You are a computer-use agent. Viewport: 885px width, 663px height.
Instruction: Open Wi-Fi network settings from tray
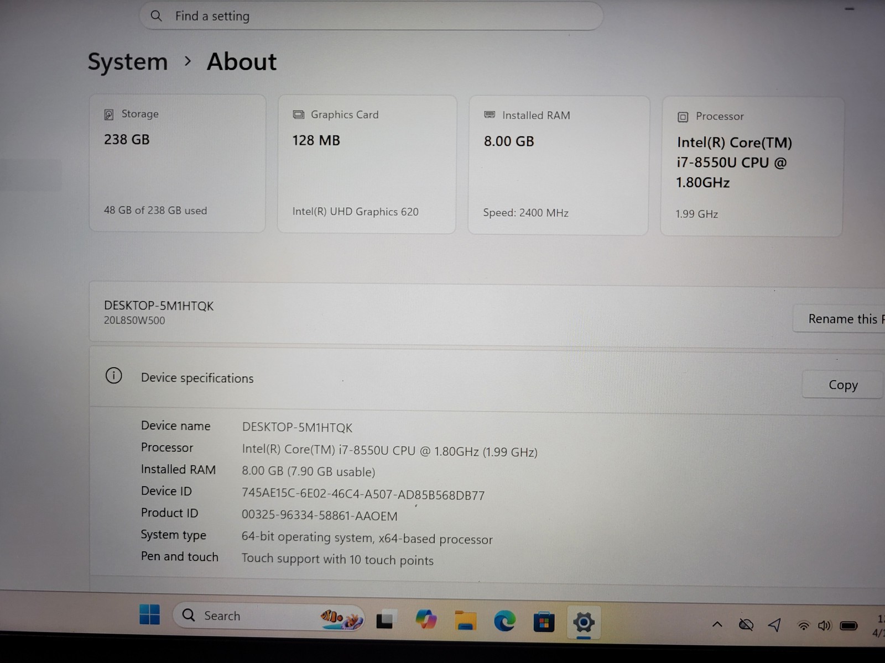point(803,626)
